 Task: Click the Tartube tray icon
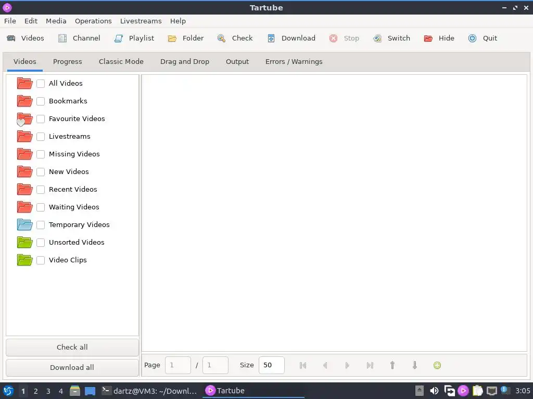[x=463, y=391]
